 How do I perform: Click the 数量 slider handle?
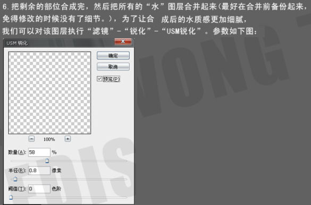tap(47, 160)
